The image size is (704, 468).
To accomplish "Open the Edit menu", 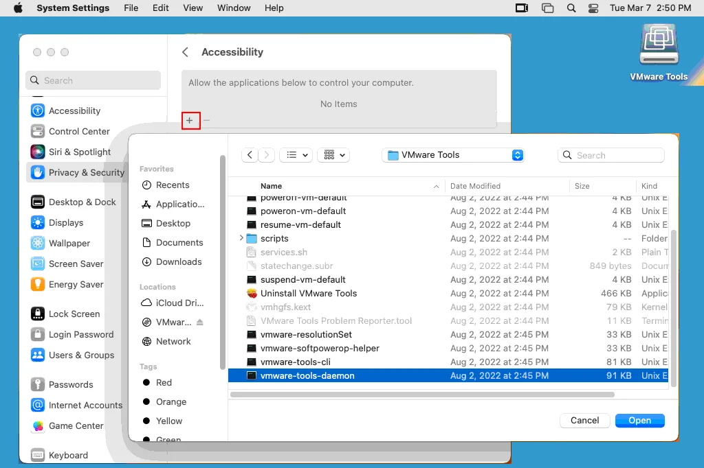I will pyautogui.click(x=161, y=8).
